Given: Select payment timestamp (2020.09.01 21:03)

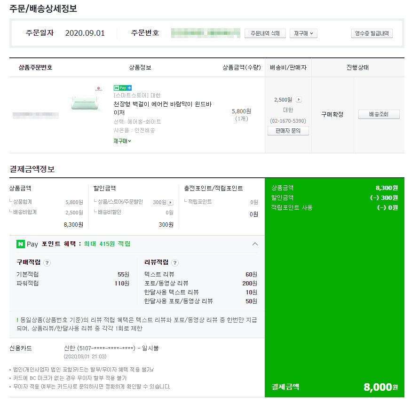Looking at the screenshot, I should pyautogui.click(x=85, y=356).
